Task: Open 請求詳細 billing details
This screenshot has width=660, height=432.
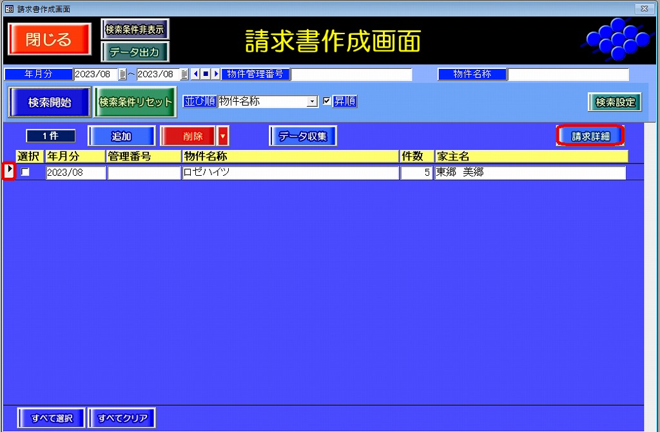Action: point(590,136)
